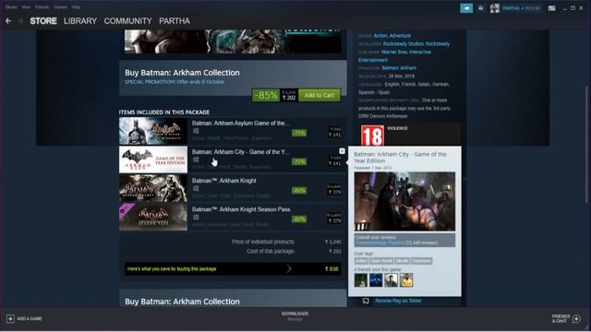Click fourth friend avatar in yellow shirt
This screenshot has width=591, height=332.
(x=406, y=280)
